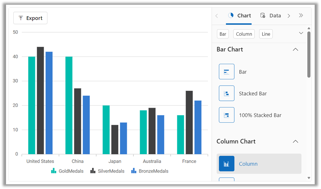Image resolution: width=321 pixels, height=189 pixels.
Task: Click the double-chevron collapse panel icon
Action: point(301,15)
